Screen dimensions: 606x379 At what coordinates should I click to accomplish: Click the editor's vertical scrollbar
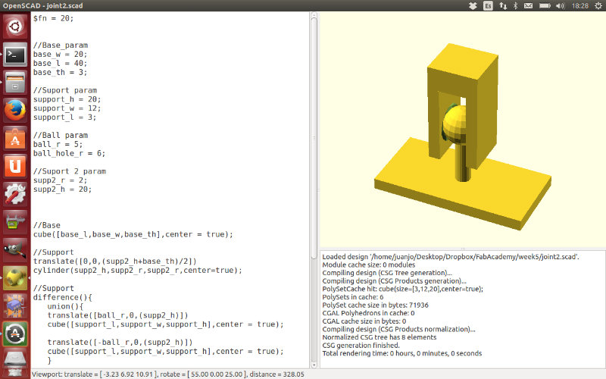[314, 189]
